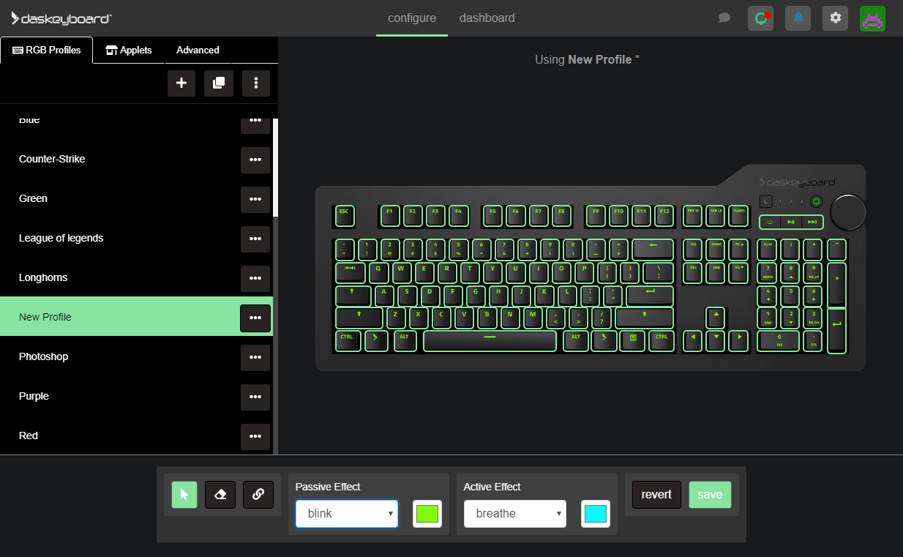Duplicate the profile with the copy icon
This screenshot has height=557, width=903.
(x=219, y=83)
